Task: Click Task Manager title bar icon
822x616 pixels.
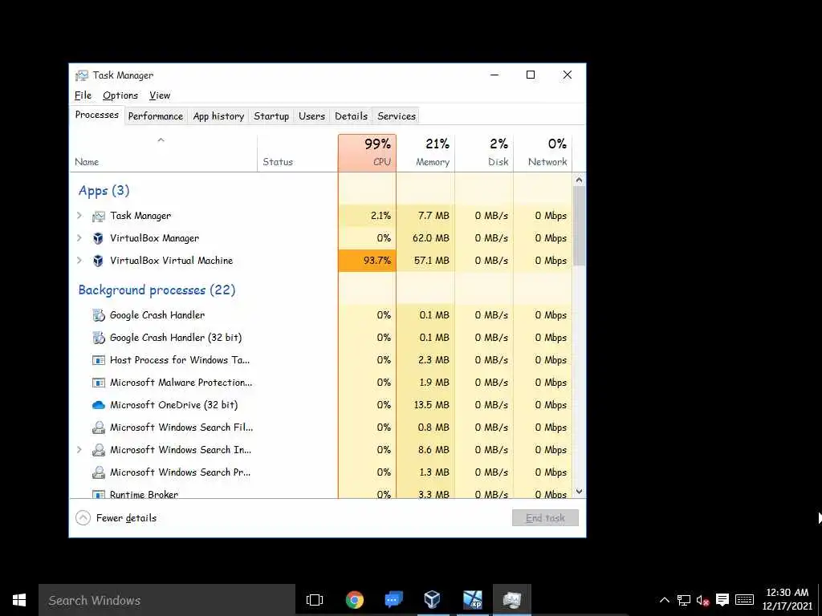Action: pos(82,75)
